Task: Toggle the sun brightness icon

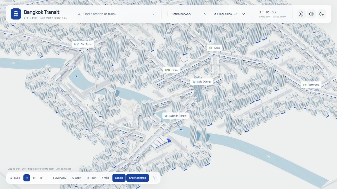Action: tap(301, 14)
